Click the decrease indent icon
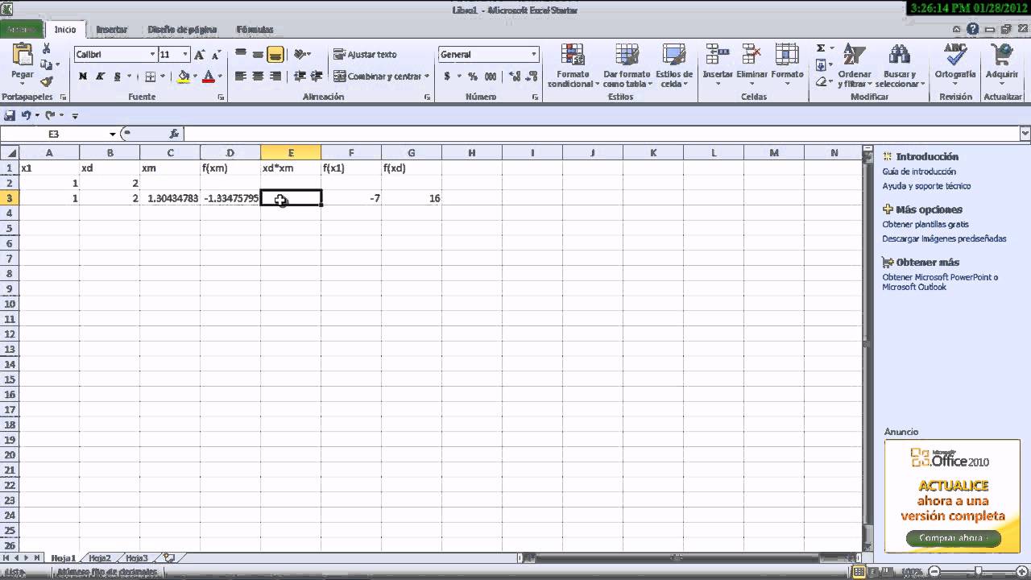This screenshot has height=580, width=1031. pyautogui.click(x=300, y=77)
